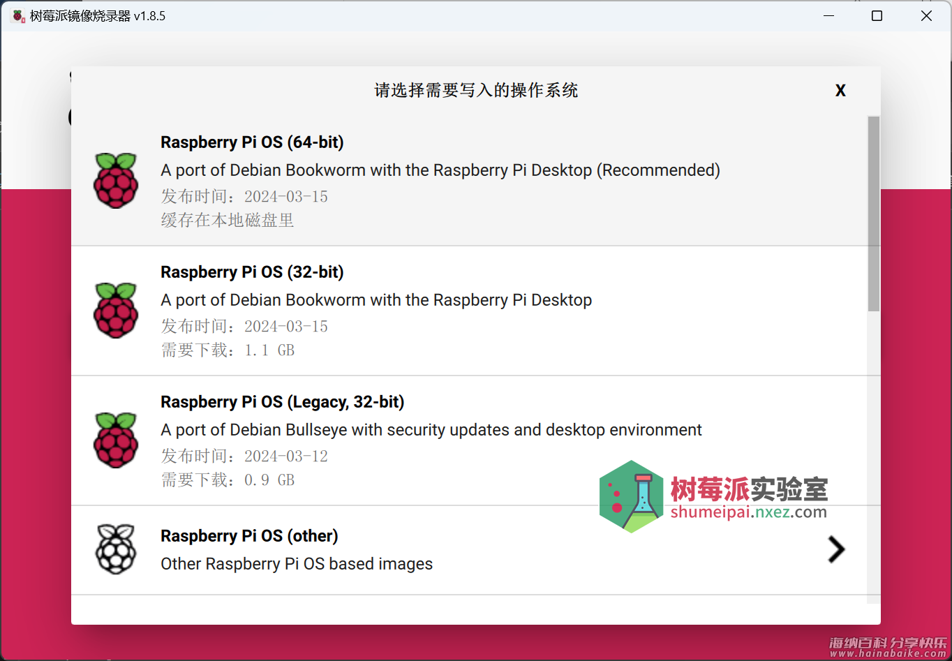The height and width of the screenshot is (661, 952).
Task: Click the raspberry icon beside Raspberry Pi OS (32-bit)
Action: click(x=116, y=311)
